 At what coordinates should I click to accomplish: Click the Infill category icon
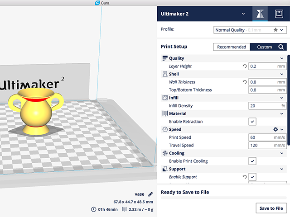point(165,98)
